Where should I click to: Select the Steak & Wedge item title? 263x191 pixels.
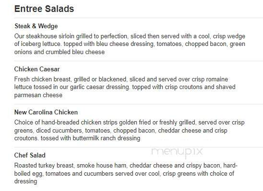point(36,26)
